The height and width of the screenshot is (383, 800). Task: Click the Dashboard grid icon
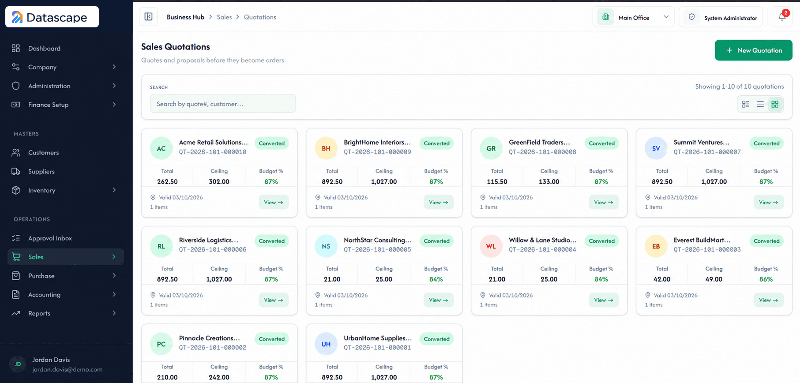tap(16, 48)
